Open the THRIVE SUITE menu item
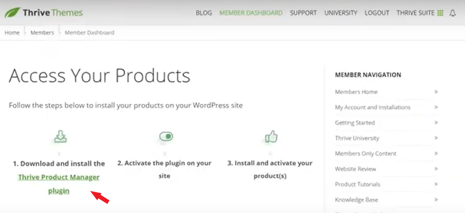This screenshot has width=465, height=213. click(x=415, y=13)
